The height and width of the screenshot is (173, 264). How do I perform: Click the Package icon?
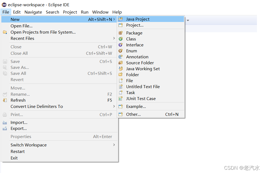[120, 33]
